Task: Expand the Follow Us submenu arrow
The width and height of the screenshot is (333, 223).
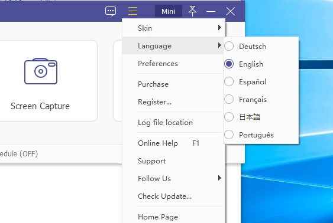Action: coord(219,178)
